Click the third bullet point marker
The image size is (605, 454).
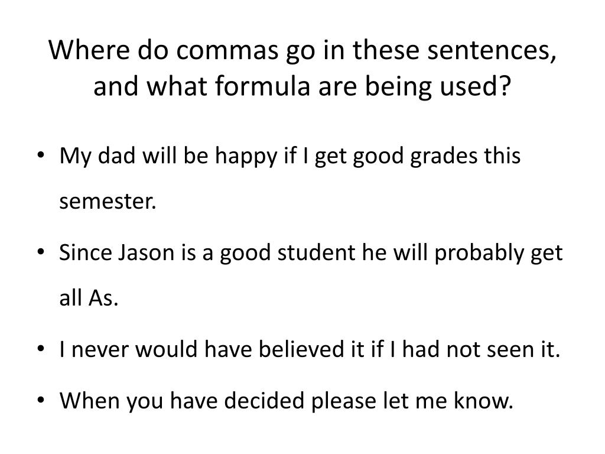41,349
